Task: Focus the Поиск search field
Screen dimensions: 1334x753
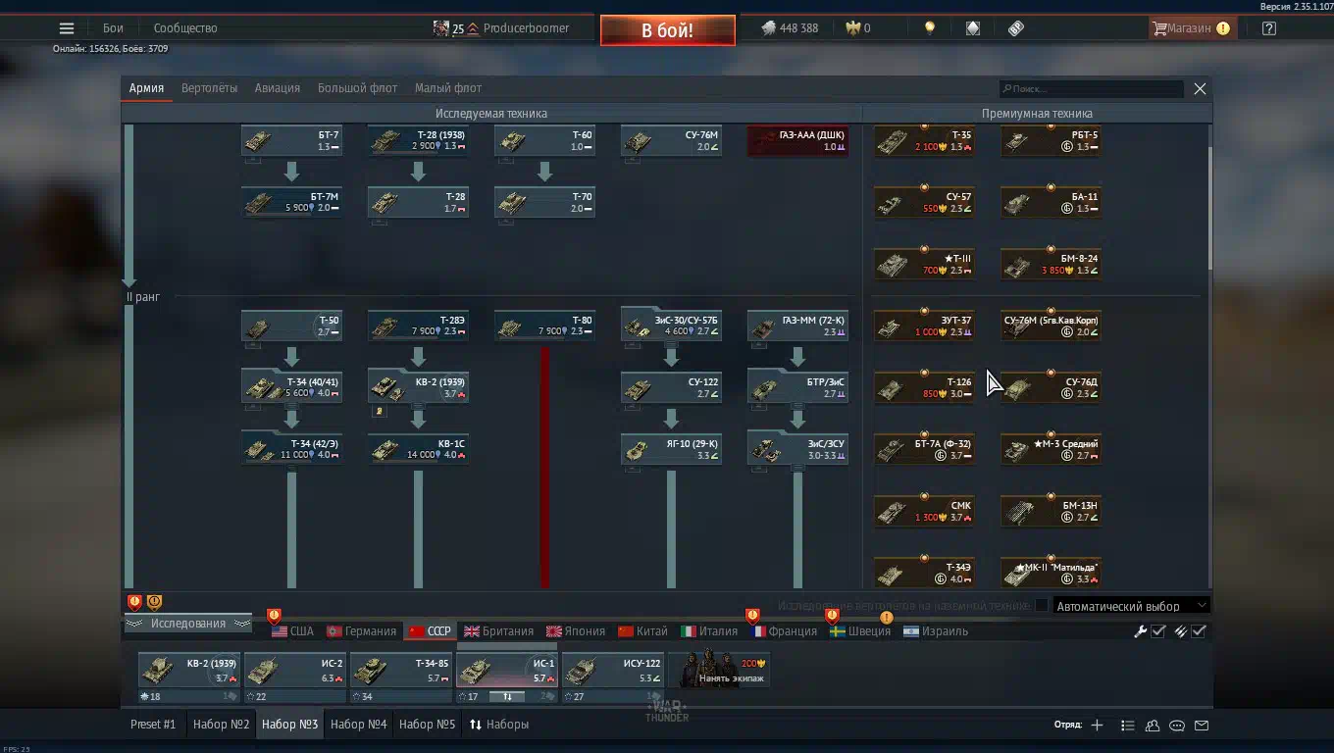Action: pos(1092,89)
